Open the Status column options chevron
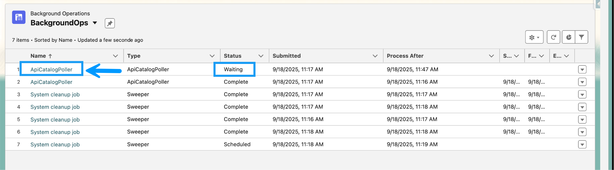This screenshot has width=614, height=170. click(261, 56)
